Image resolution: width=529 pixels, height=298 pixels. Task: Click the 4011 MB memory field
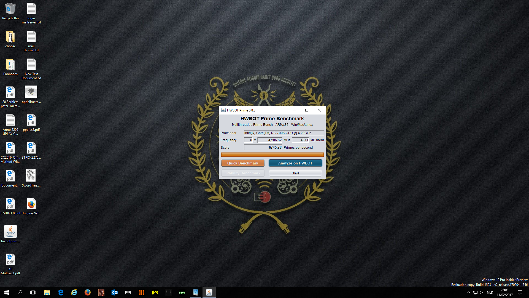pos(300,140)
